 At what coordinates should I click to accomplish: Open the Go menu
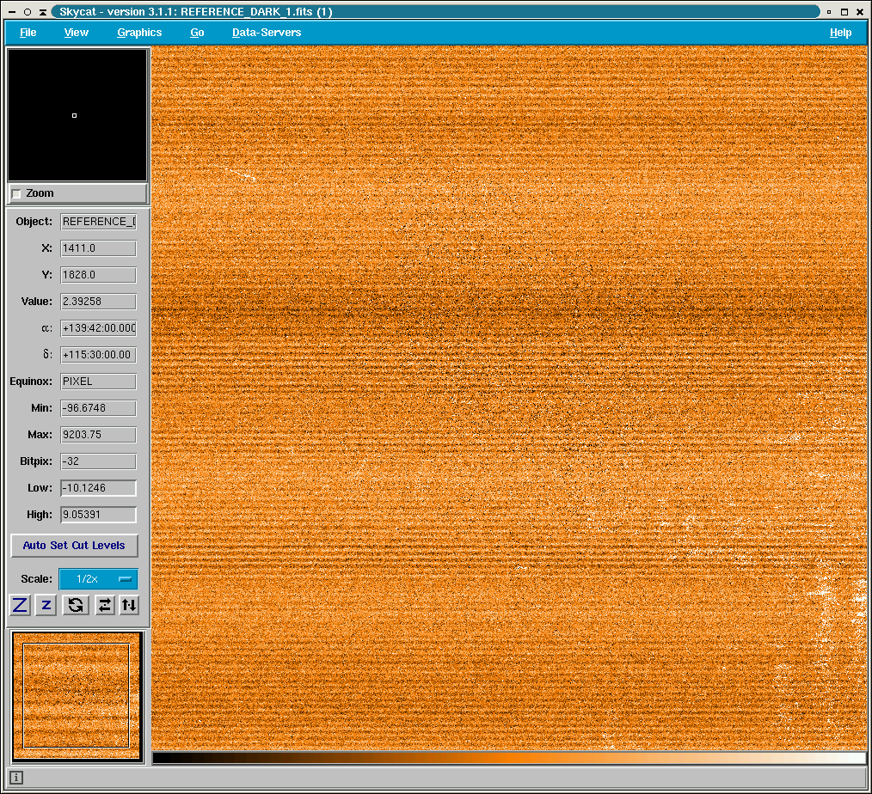pos(197,33)
